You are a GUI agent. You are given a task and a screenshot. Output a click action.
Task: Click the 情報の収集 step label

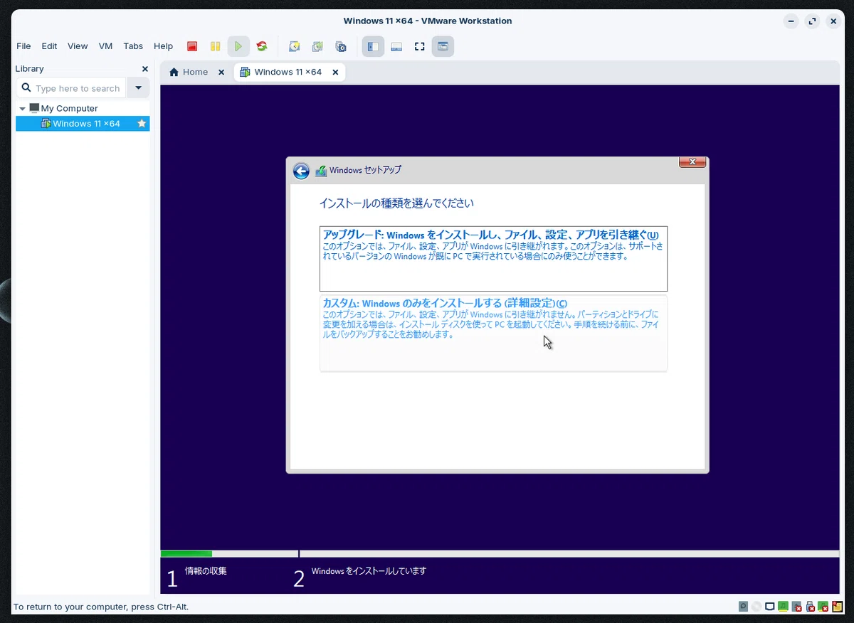coord(206,570)
